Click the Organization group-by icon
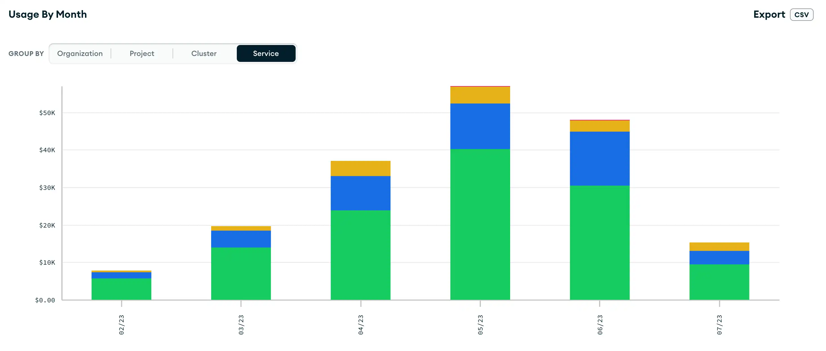Image resolution: width=826 pixels, height=351 pixels. point(80,53)
